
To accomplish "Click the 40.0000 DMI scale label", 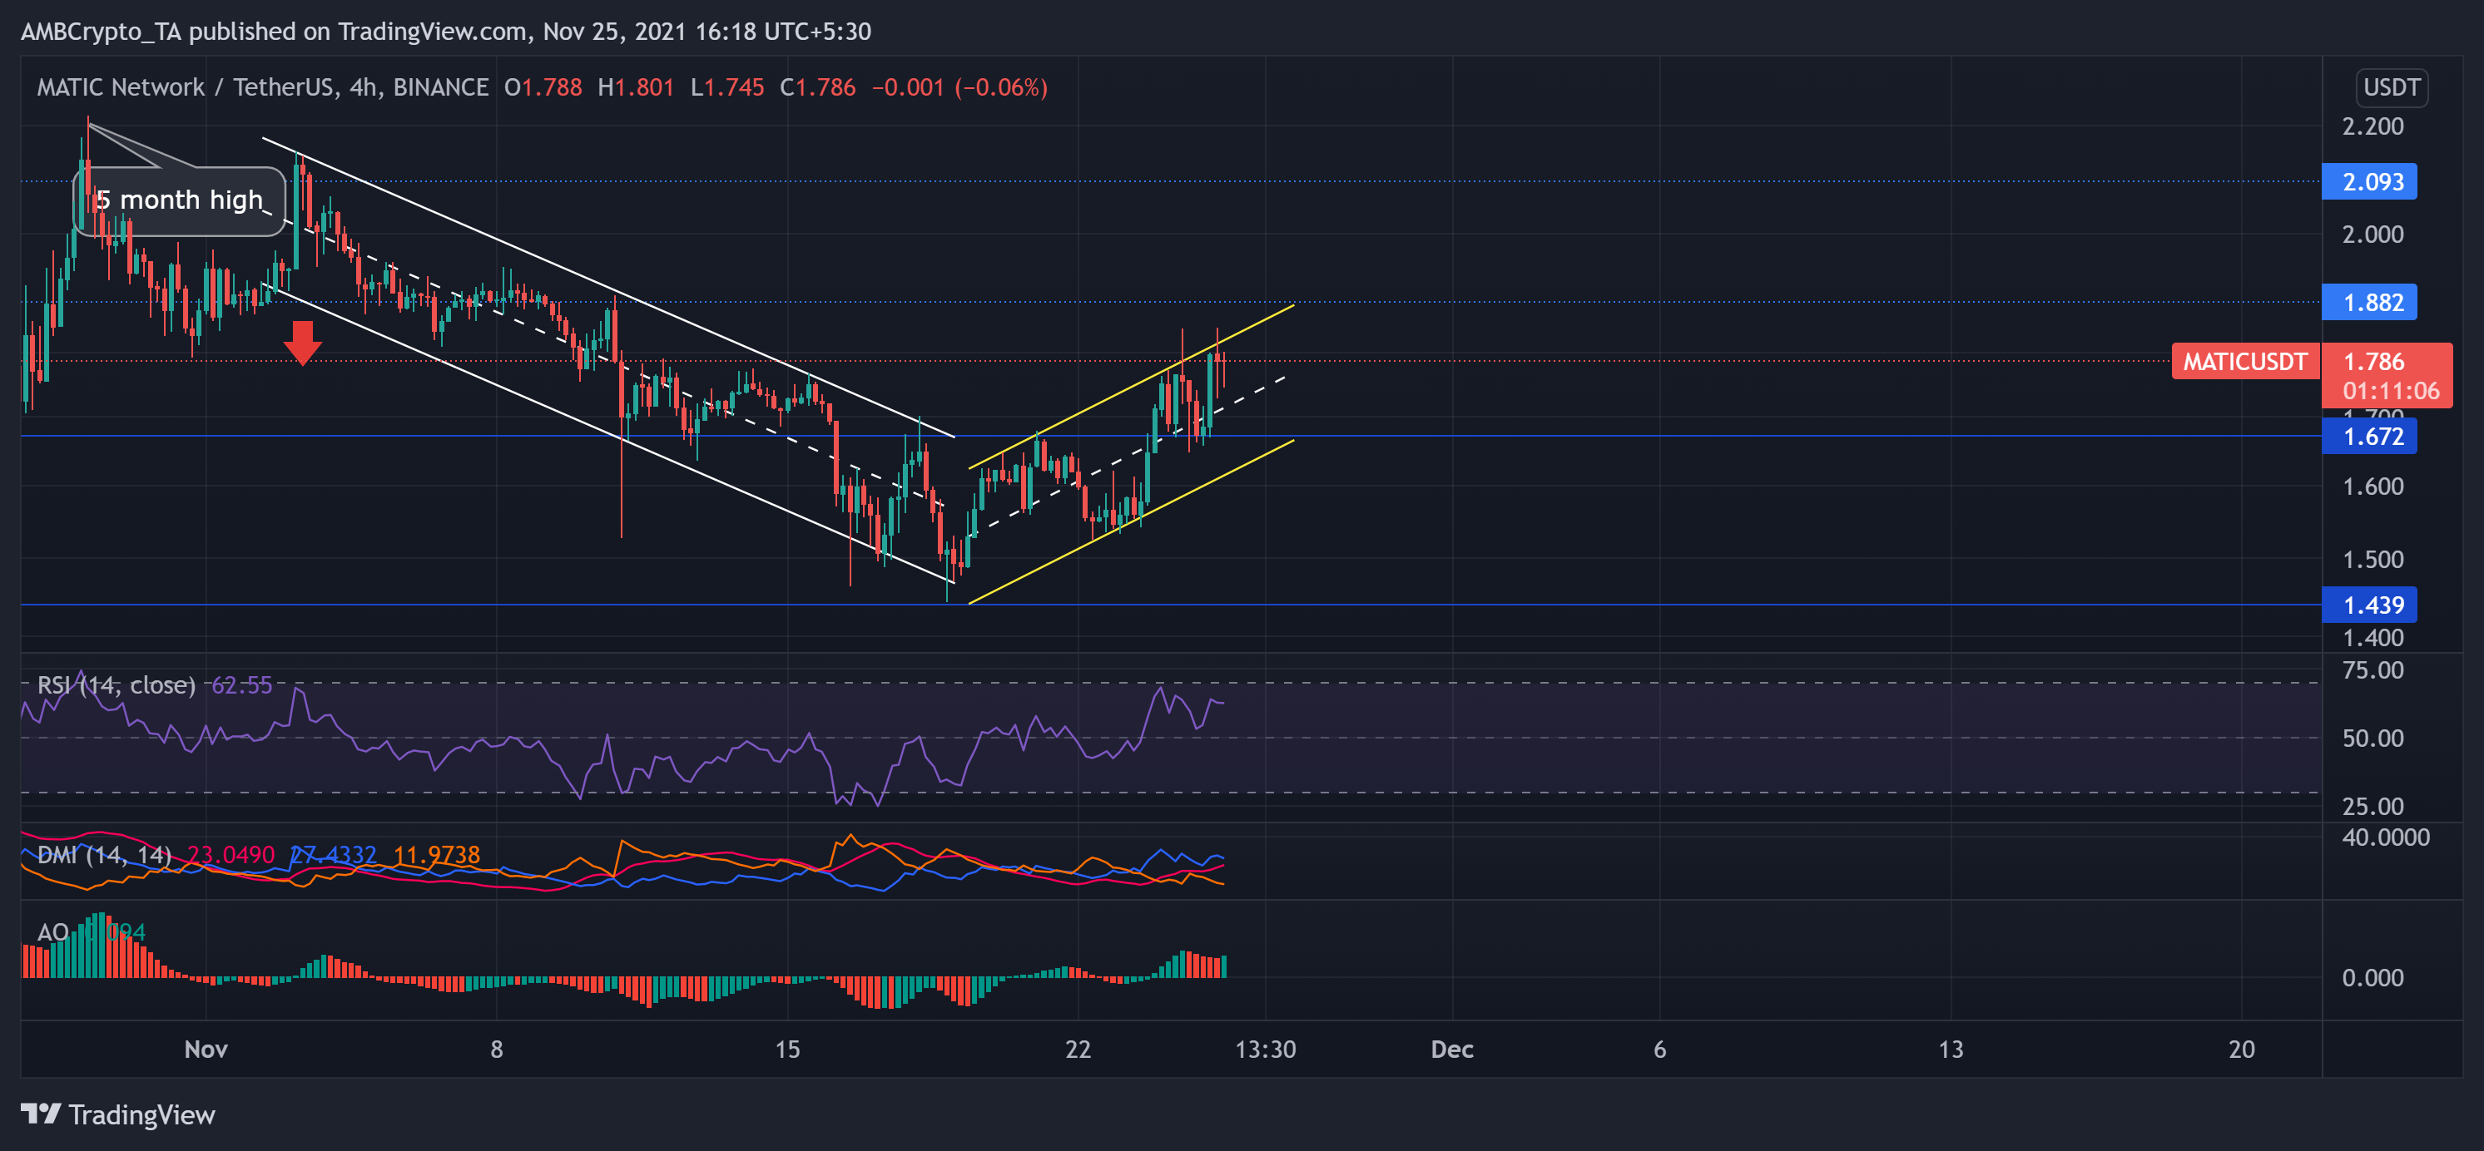I will (x=2385, y=837).
